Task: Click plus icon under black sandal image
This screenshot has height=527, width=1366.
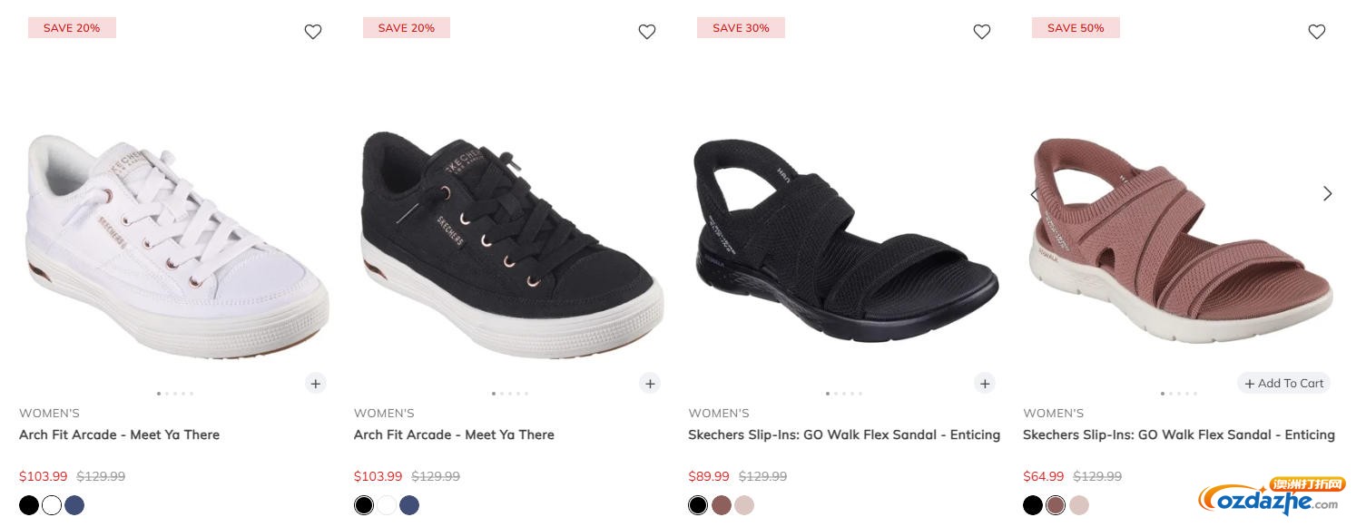Action: [985, 383]
